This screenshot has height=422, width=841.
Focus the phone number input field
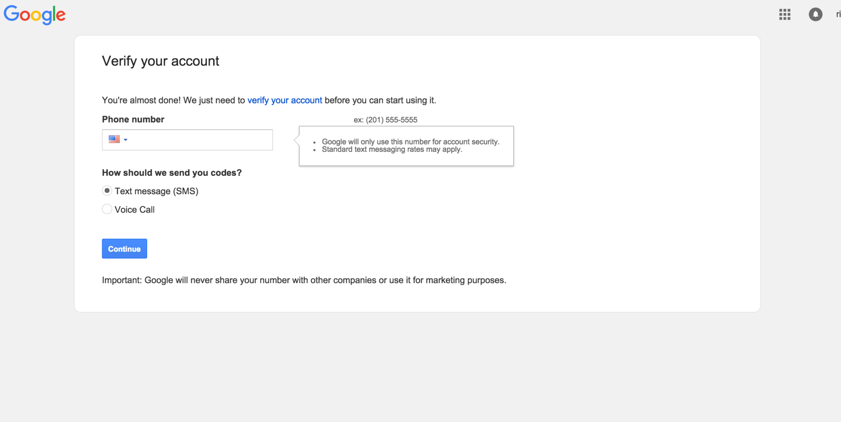pos(187,140)
